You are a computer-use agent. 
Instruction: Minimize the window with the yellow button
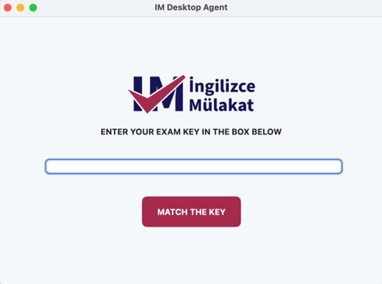(x=20, y=8)
